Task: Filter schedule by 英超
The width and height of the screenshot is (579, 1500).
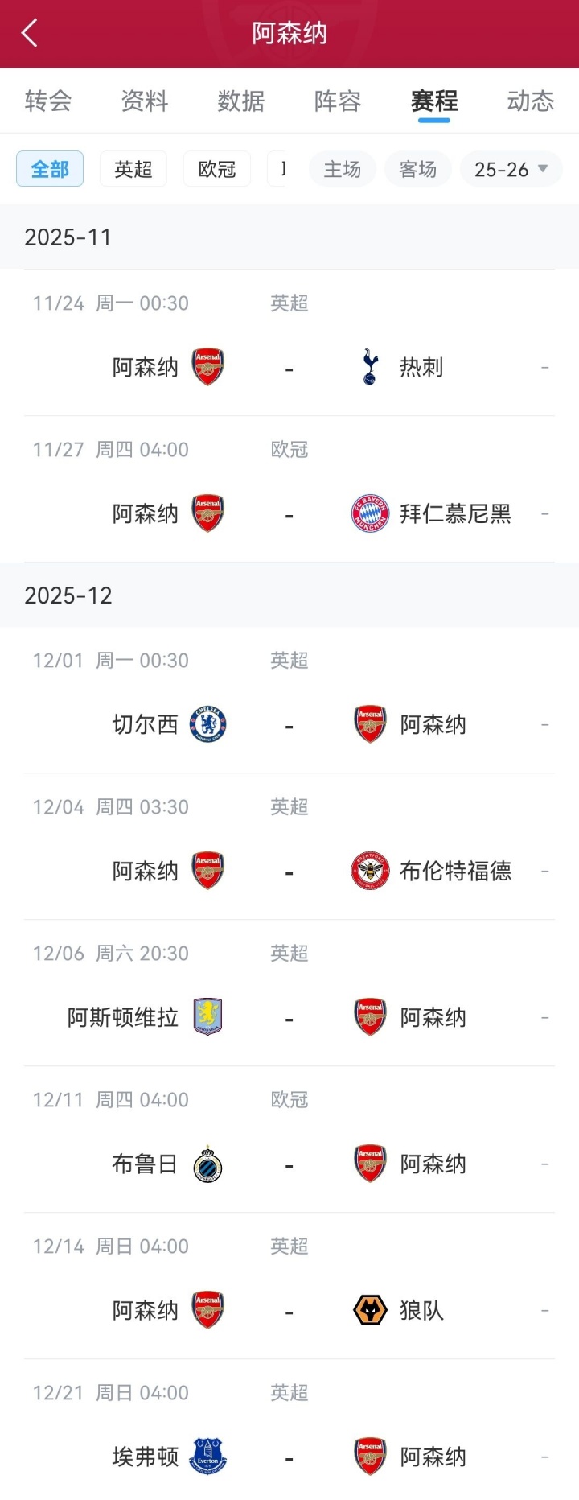Action: 133,169
